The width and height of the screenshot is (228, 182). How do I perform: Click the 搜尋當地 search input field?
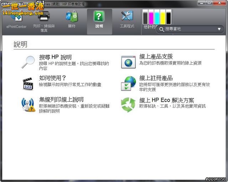tap(189, 29)
